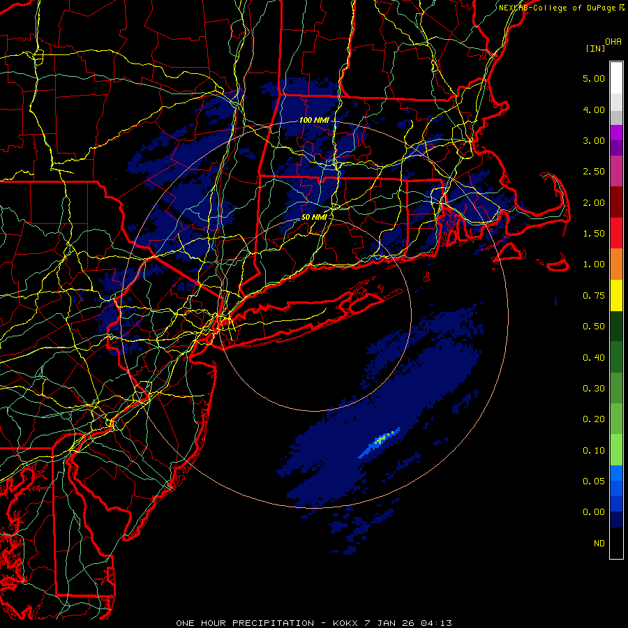Screen dimensions: 628x628
Task: Pick the bright magenta swatch in the legend
Action: 616,133
